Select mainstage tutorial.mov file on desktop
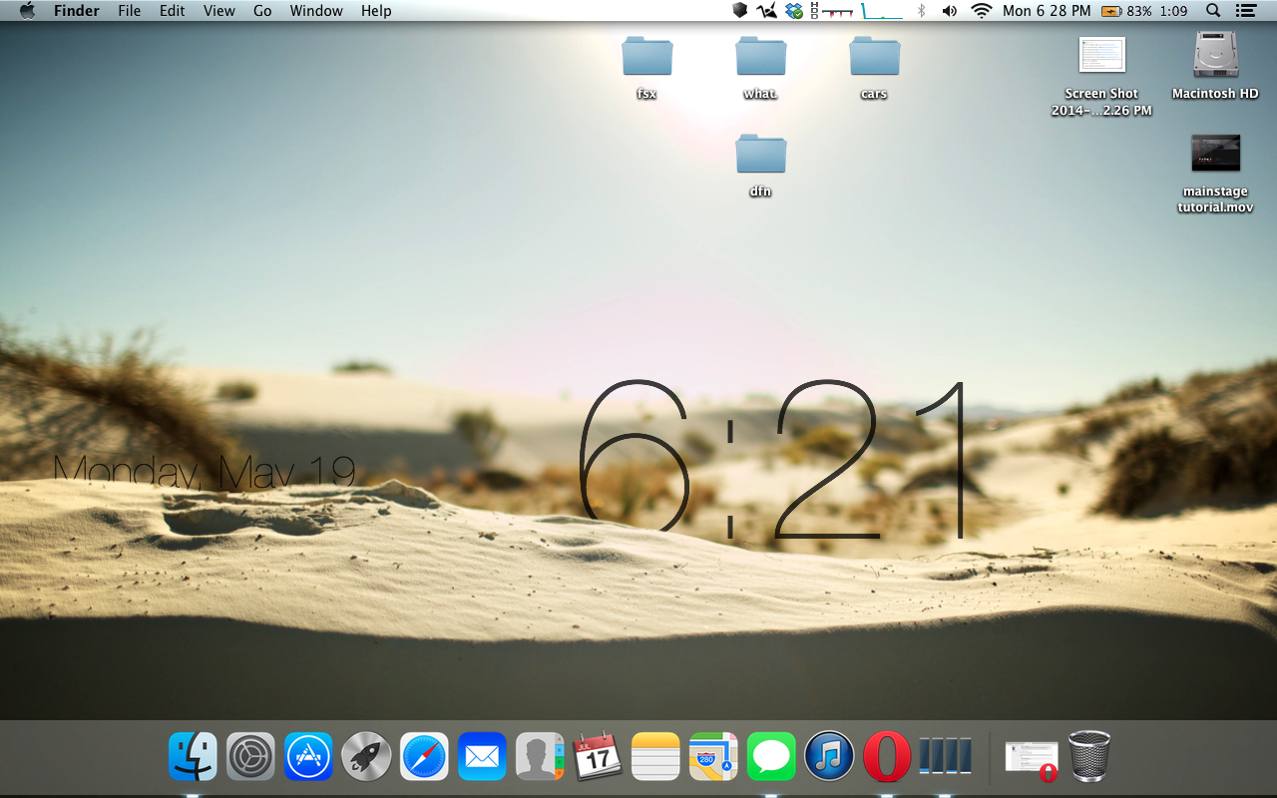Image resolution: width=1277 pixels, height=798 pixels. (1215, 174)
